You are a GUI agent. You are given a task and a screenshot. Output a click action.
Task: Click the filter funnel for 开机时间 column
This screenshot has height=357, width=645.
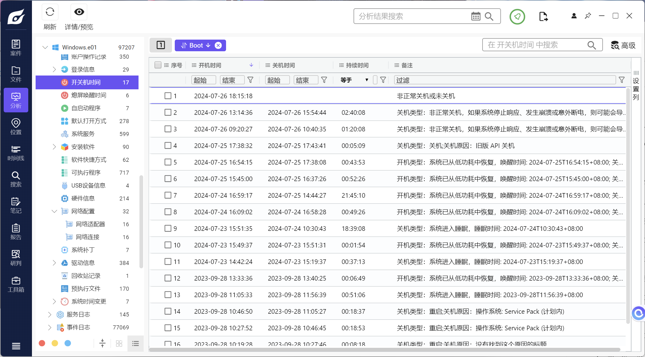pyautogui.click(x=250, y=80)
